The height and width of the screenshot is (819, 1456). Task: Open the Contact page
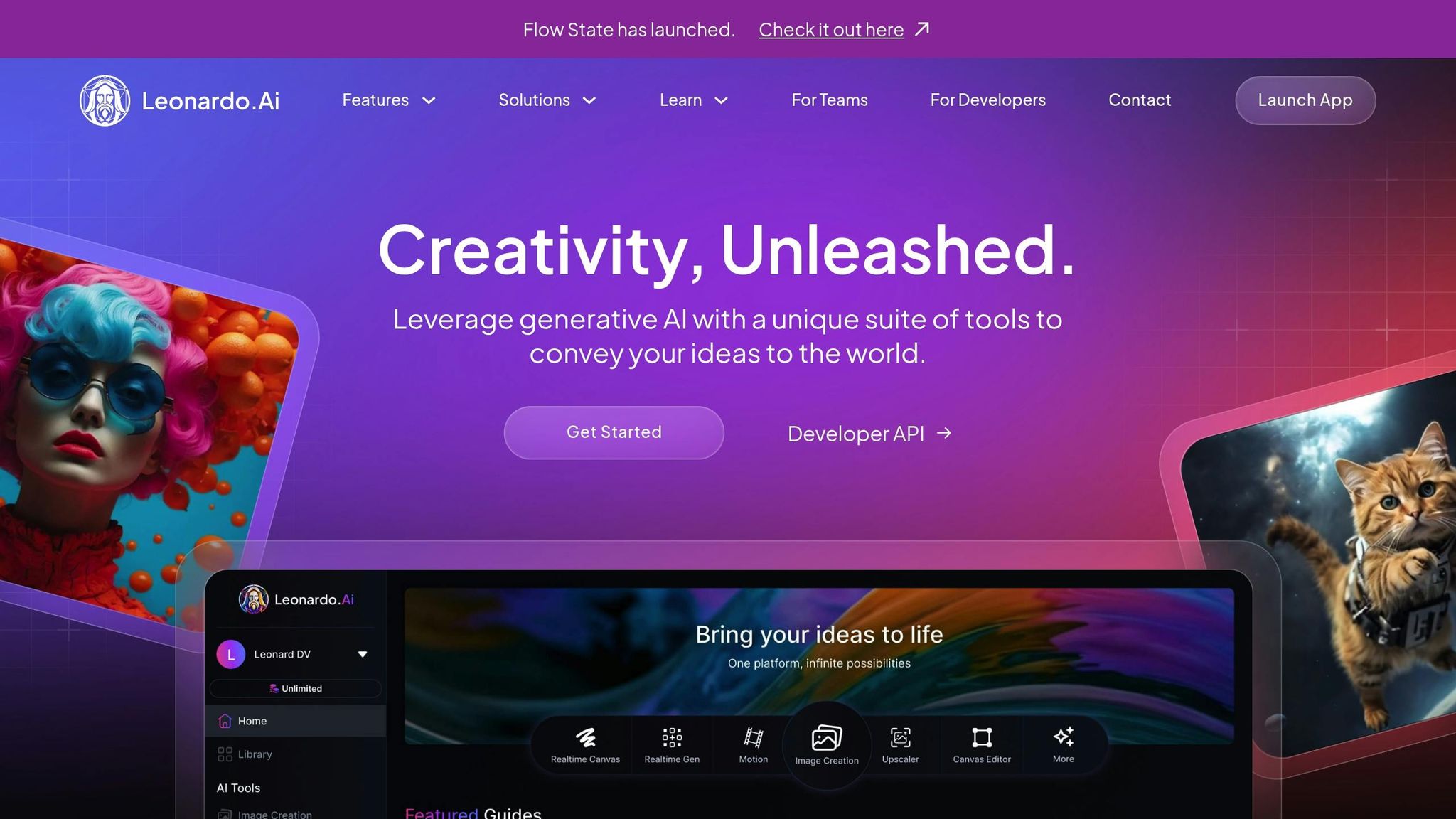[x=1140, y=100]
